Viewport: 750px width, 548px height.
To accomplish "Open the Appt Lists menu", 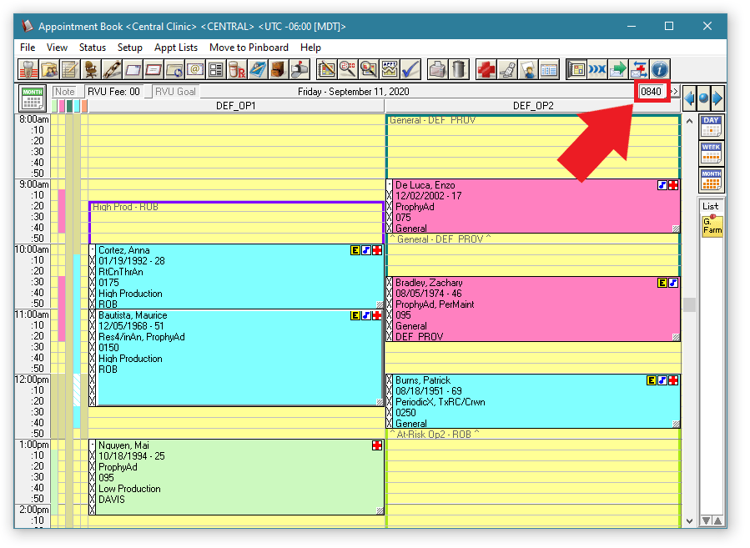I will 176,48.
